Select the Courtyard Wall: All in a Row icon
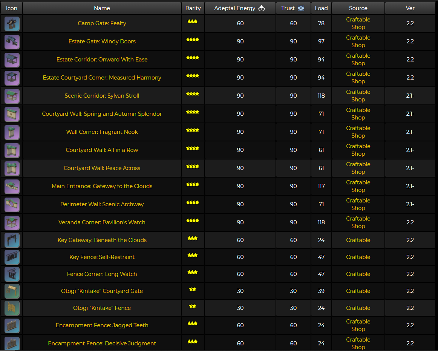The image size is (438, 351). [x=12, y=150]
